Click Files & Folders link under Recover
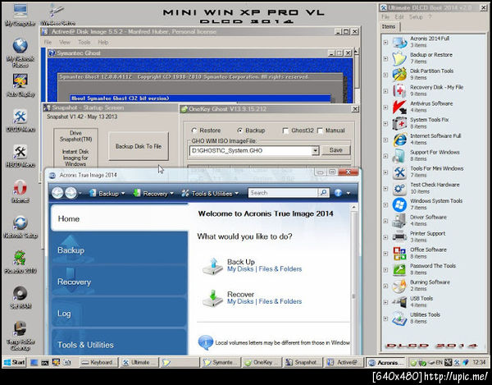 tap(280, 301)
